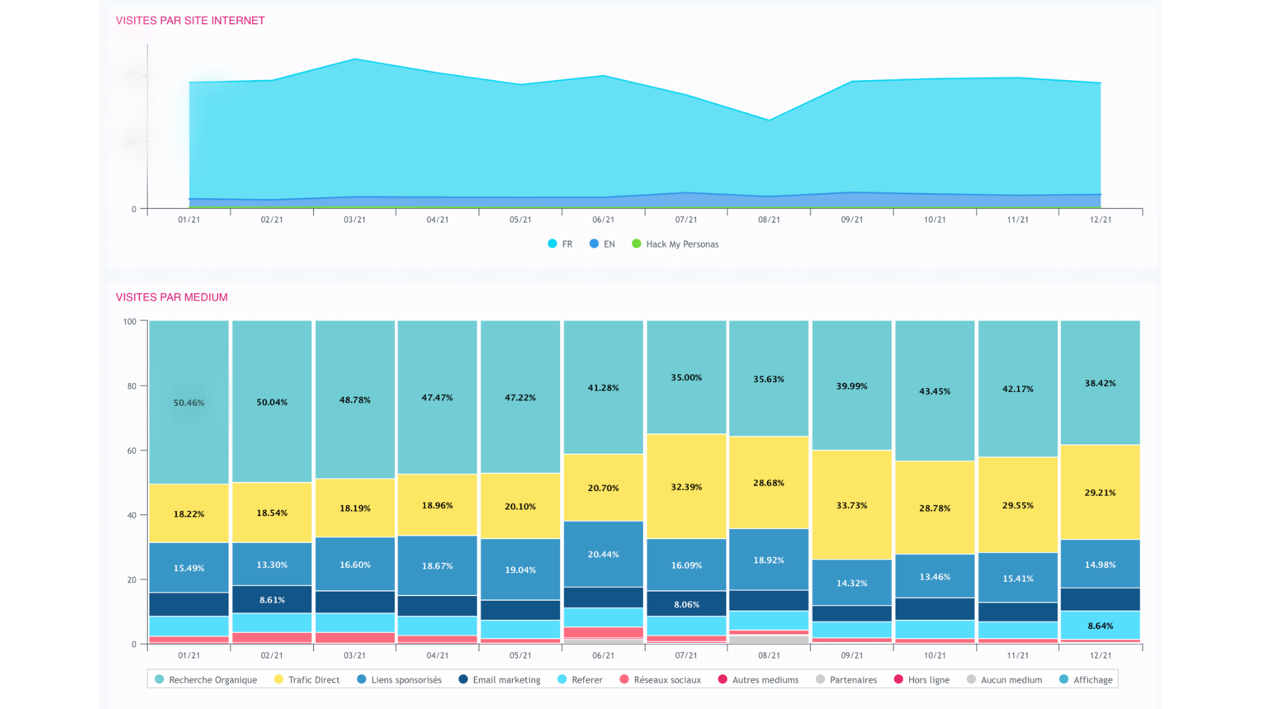Click the 19.04% blue segment

point(520,570)
